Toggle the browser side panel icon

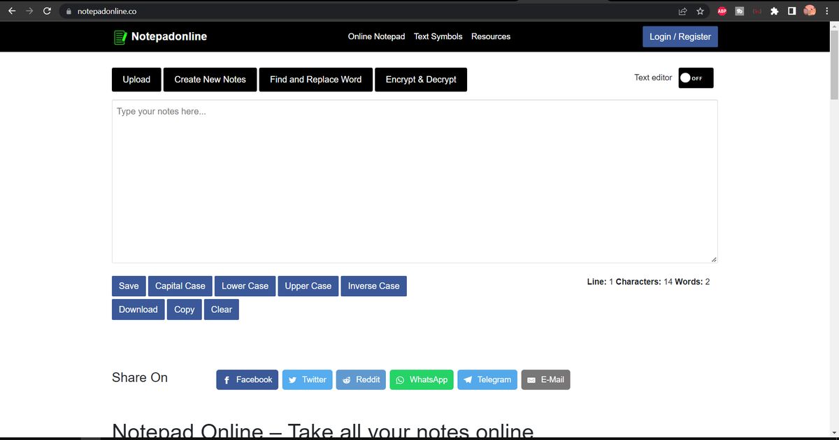tap(791, 11)
